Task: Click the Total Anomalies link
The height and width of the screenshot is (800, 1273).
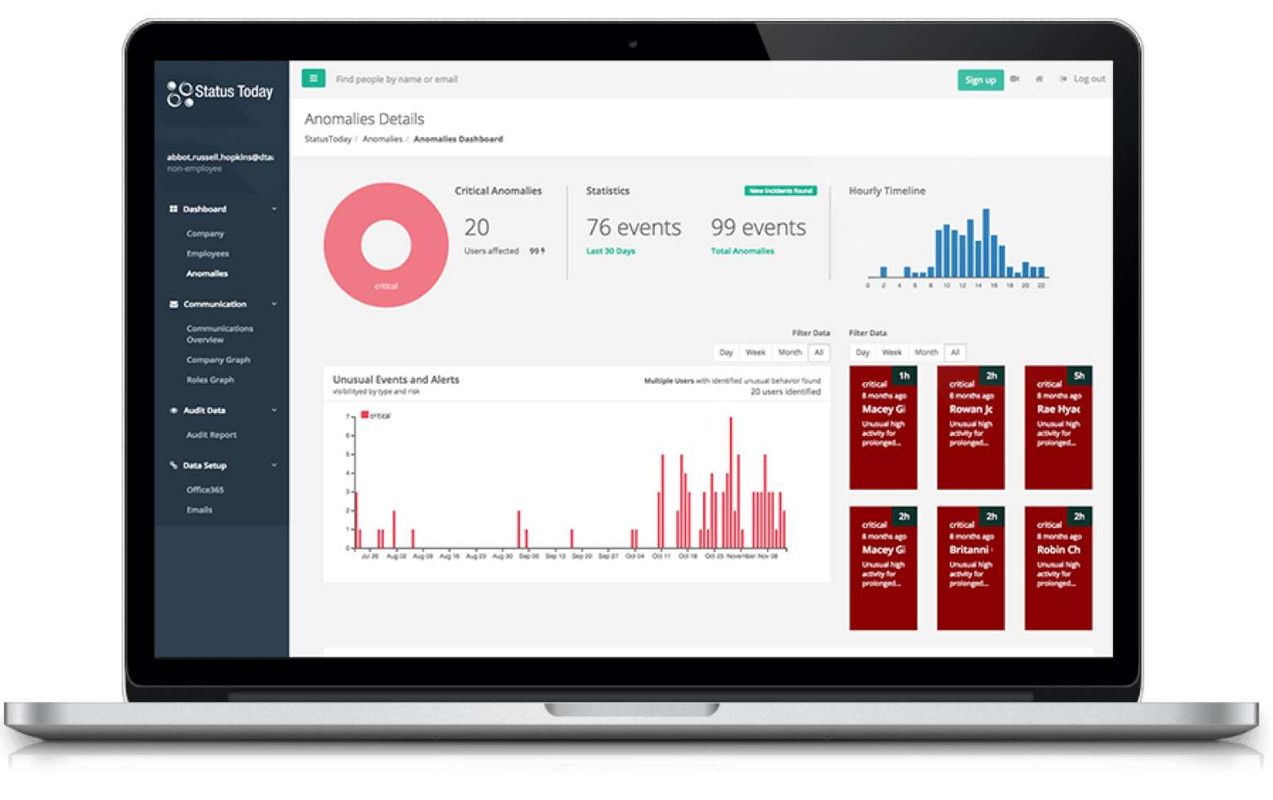Action: (x=742, y=251)
